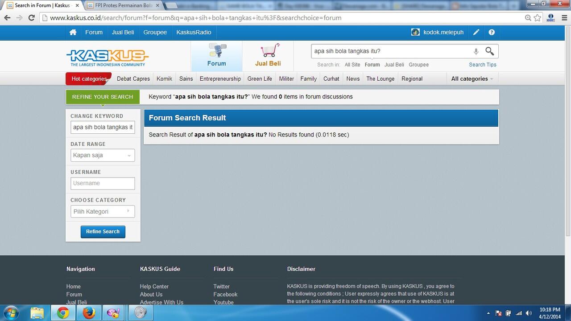The width and height of the screenshot is (571, 321).
Task: Click the zoom icon in address bar
Action: click(x=528, y=18)
